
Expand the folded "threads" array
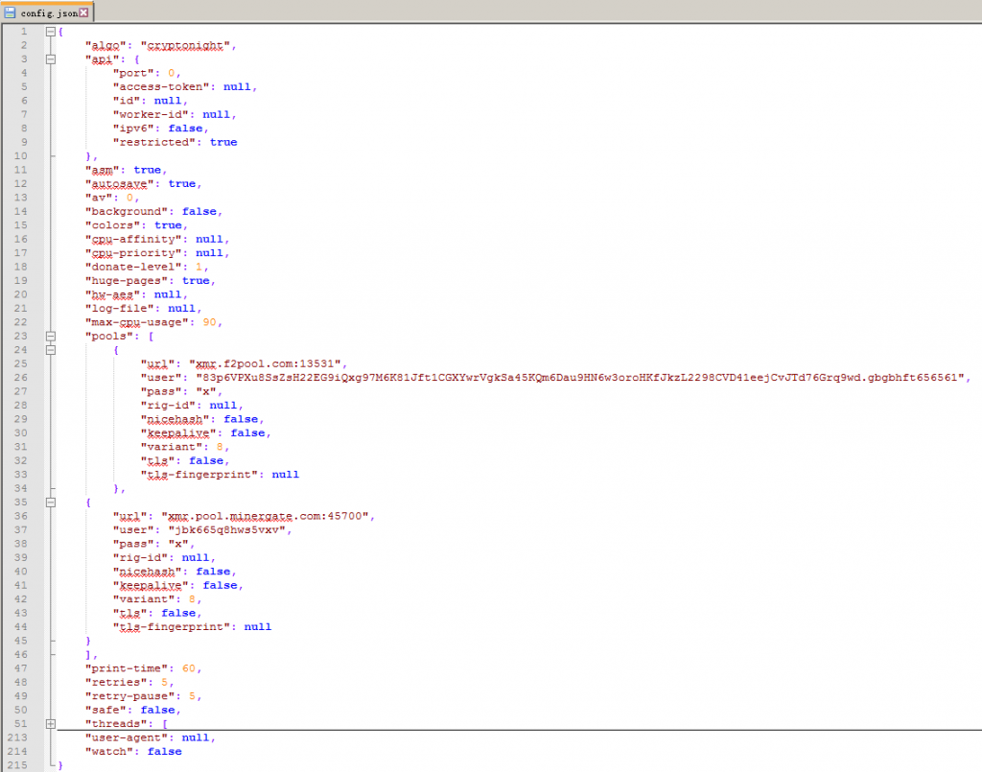pos(50,724)
